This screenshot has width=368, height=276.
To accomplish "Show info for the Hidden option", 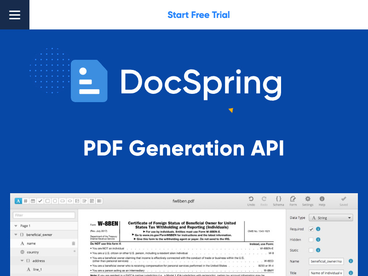I will (318, 239).
